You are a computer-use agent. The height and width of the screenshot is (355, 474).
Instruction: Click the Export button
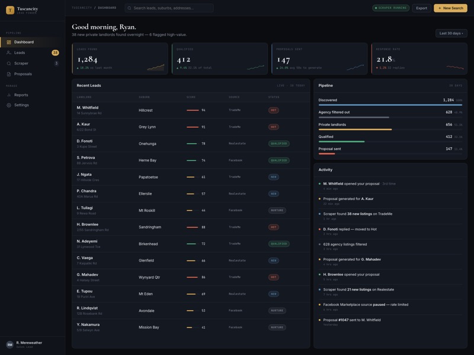point(421,8)
